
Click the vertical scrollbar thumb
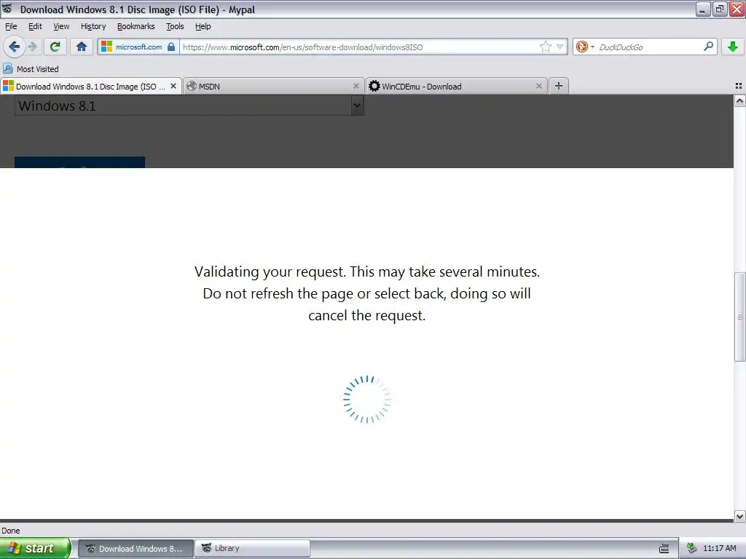[x=740, y=317]
